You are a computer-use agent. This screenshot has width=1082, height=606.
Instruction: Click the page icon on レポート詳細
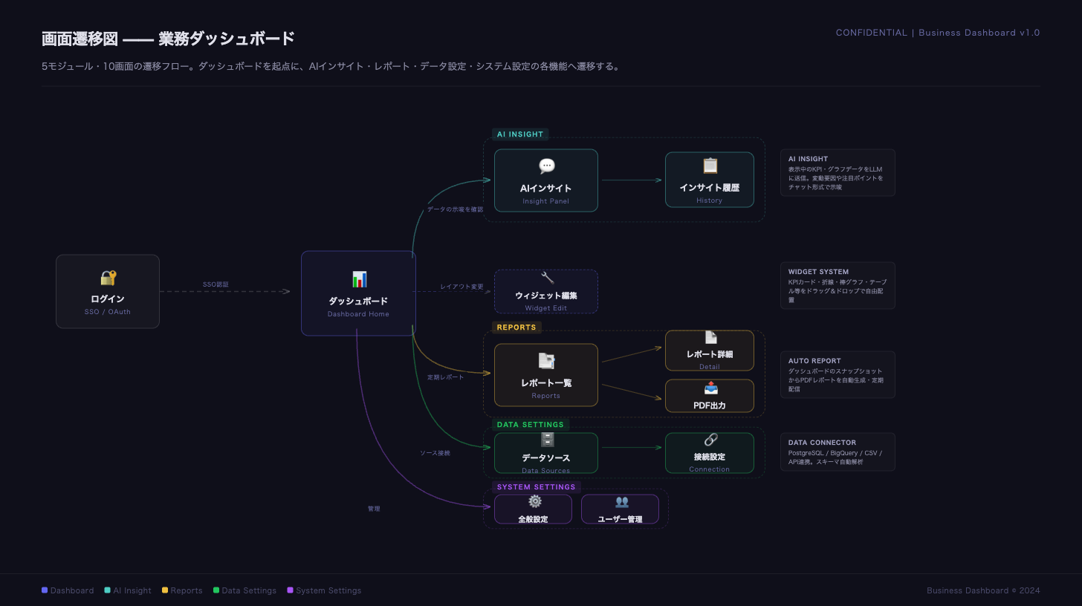[x=710, y=338]
